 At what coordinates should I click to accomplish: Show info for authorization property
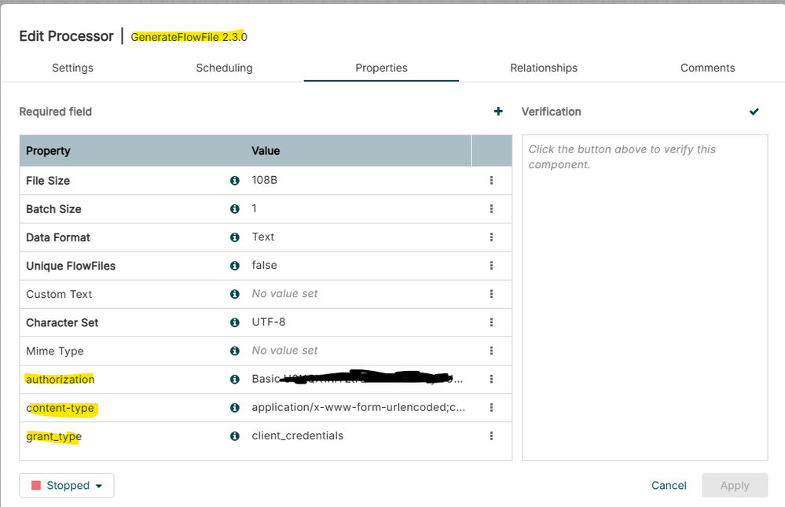(234, 379)
